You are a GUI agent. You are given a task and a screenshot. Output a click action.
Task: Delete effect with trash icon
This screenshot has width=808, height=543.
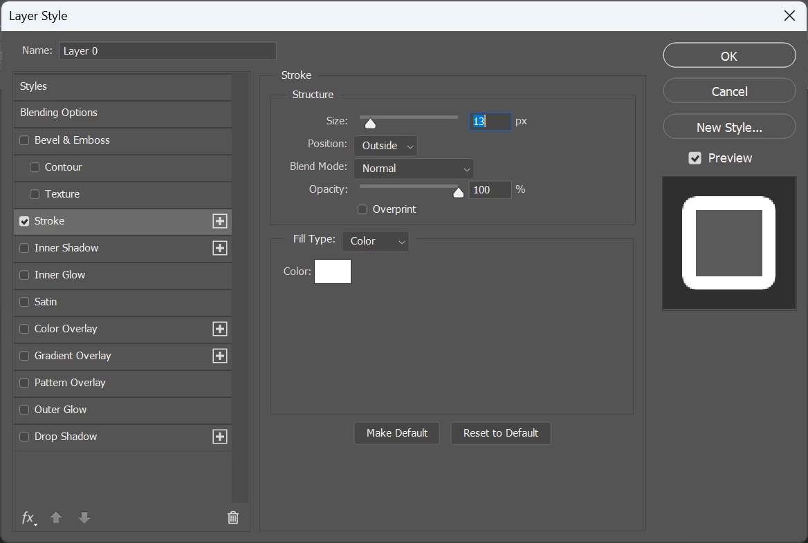pyautogui.click(x=233, y=517)
